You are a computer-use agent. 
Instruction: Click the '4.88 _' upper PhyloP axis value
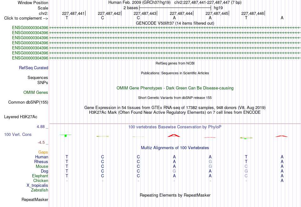pos(42,127)
